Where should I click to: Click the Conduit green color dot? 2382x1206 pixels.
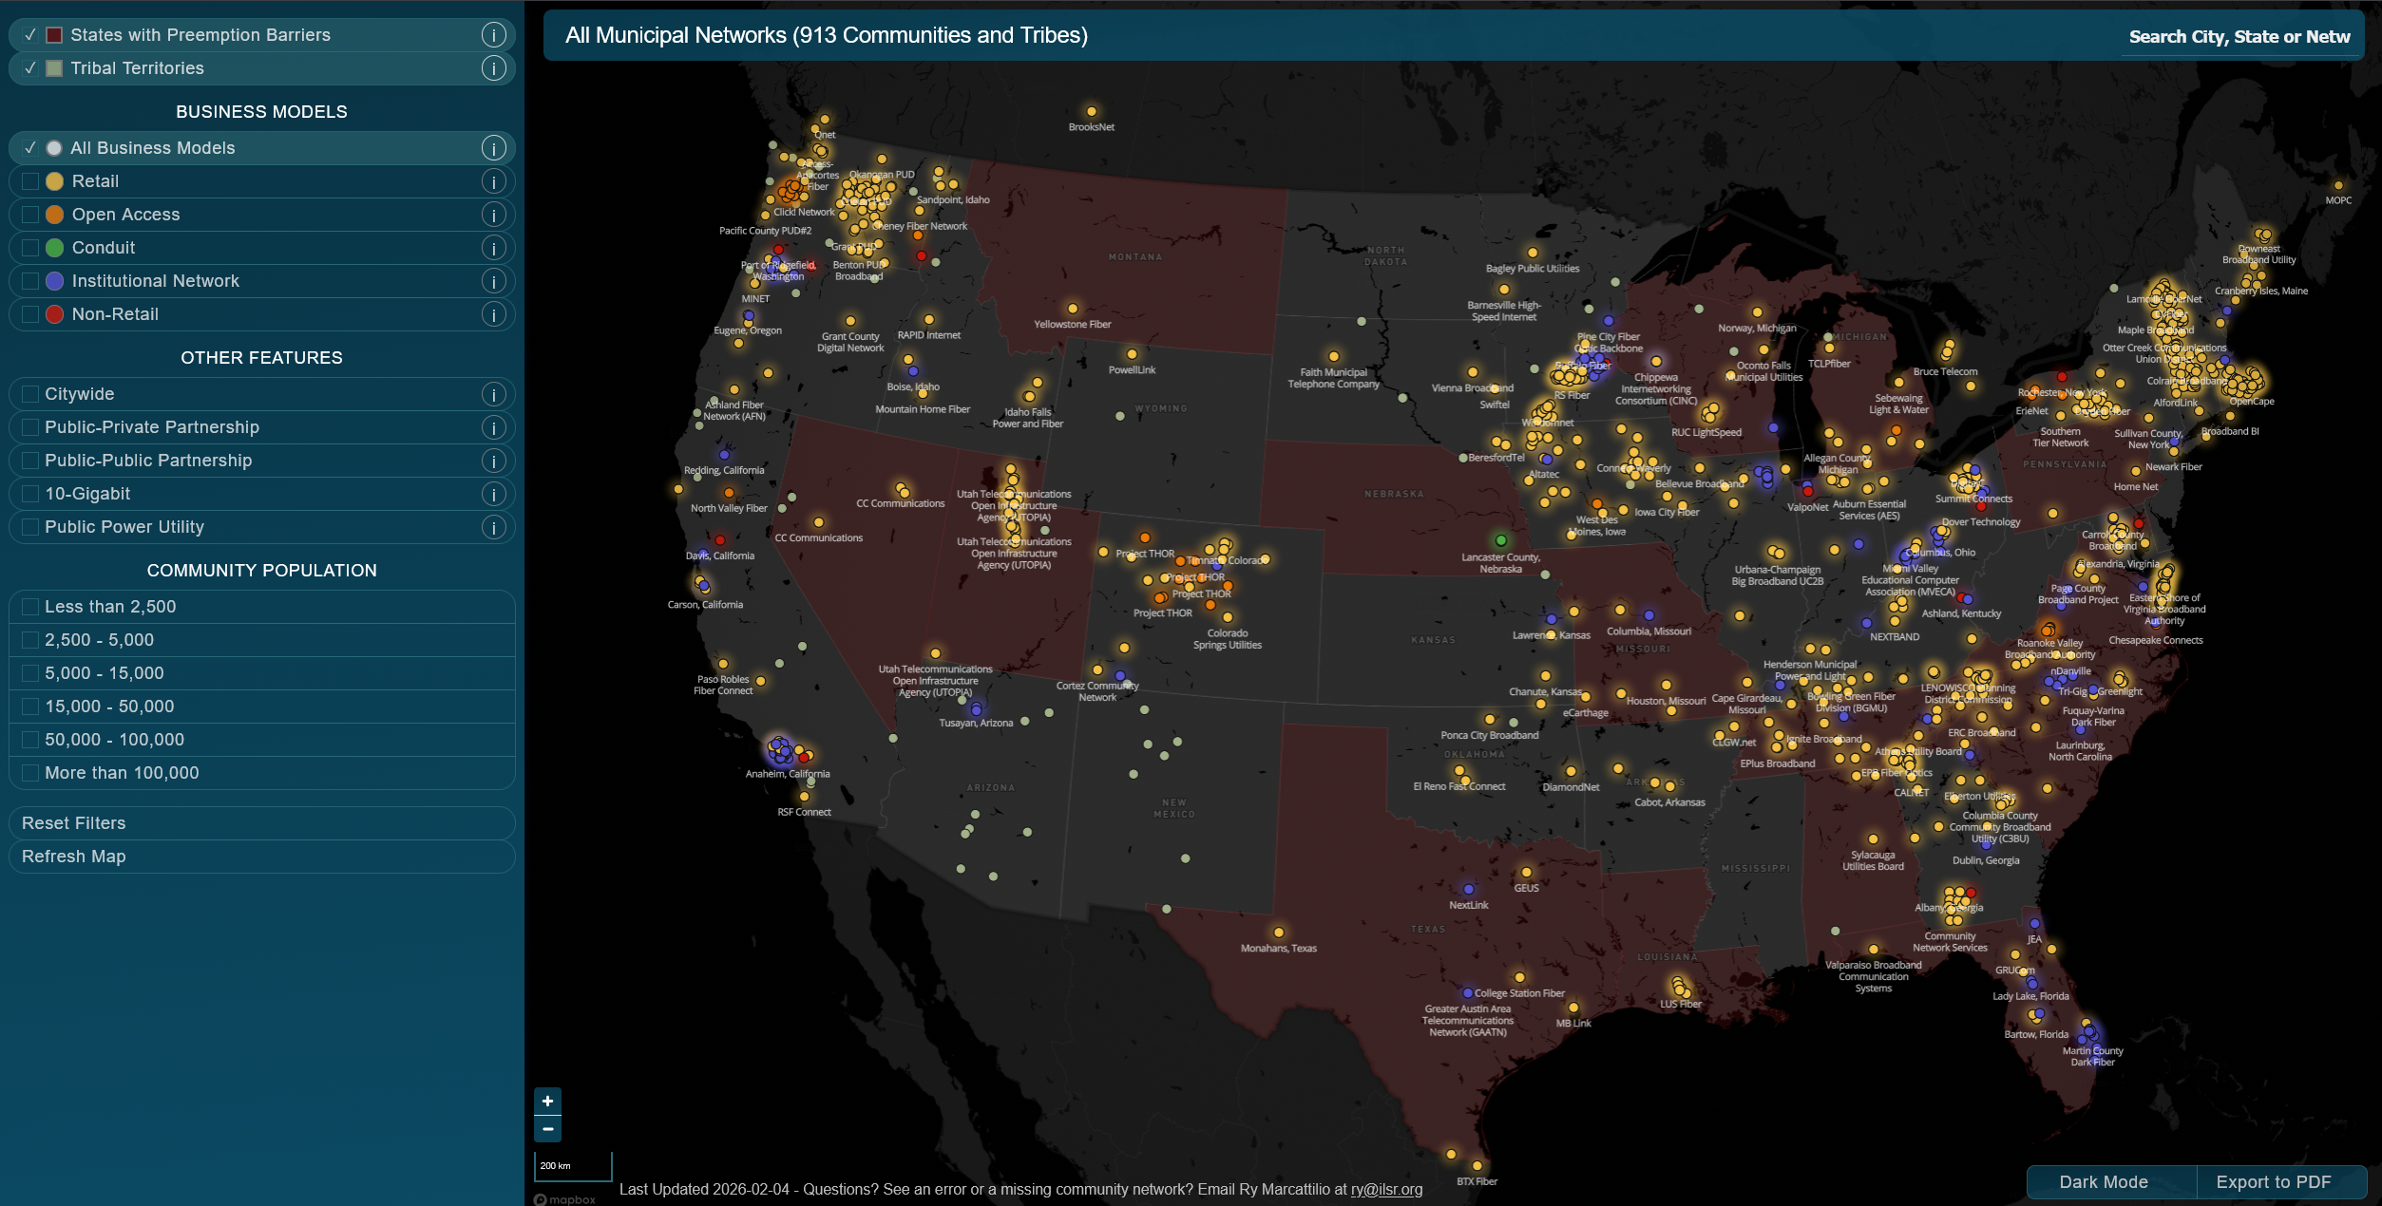[55, 248]
